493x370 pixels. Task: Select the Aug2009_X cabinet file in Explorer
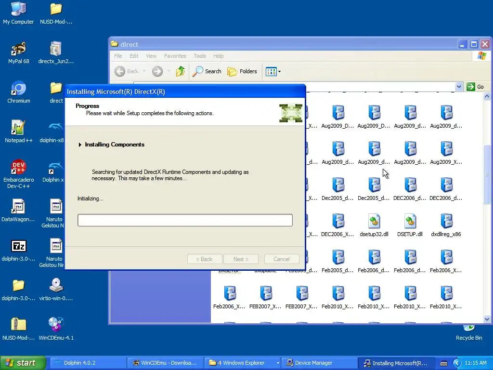[x=446, y=153]
